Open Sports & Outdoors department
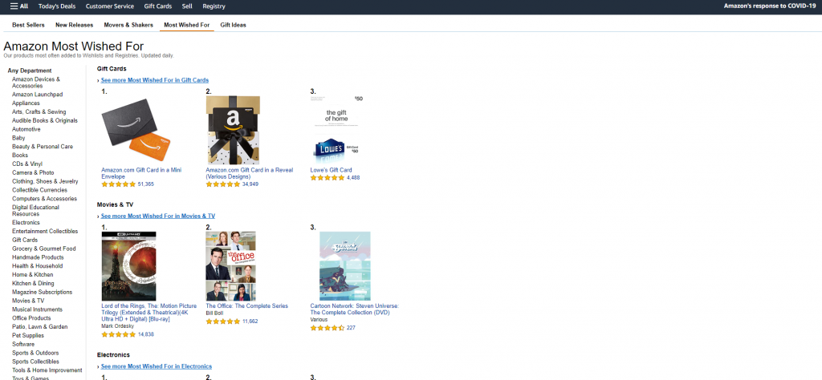 [x=35, y=353]
